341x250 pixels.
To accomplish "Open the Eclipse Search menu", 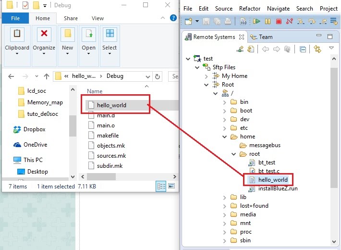I will click(x=304, y=9).
